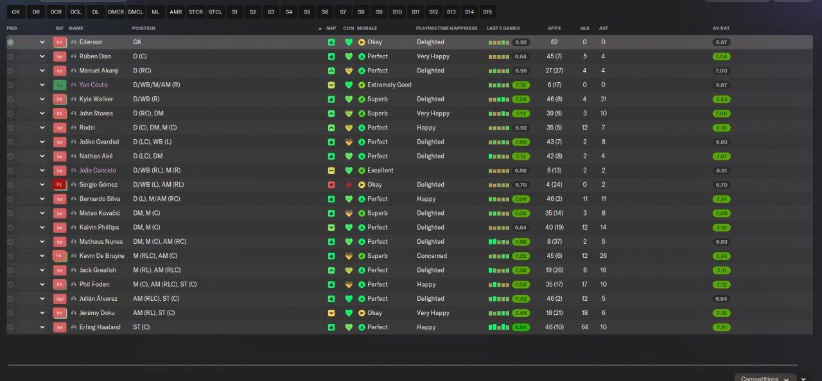Click the player profile icon beside Rúben Dias
The image size is (822, 381).
pos(74,56)
